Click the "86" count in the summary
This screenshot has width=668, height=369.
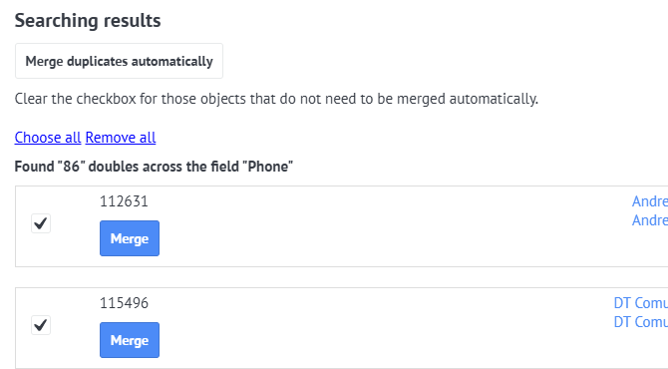pyautogui.click(x=71, y=167)
